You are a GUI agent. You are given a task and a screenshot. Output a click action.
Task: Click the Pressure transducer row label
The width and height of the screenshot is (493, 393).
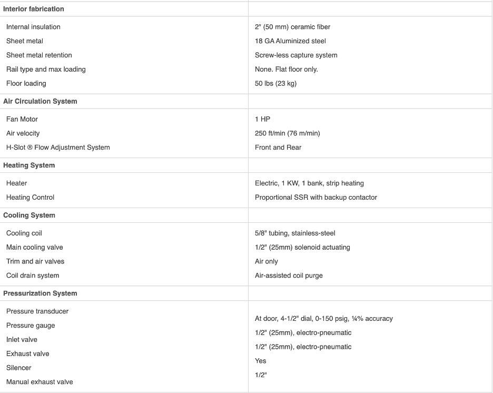pyautogui.click(x=37, y=311)
